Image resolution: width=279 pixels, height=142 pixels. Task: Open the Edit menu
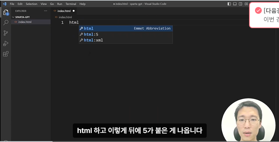click(20, 4)
